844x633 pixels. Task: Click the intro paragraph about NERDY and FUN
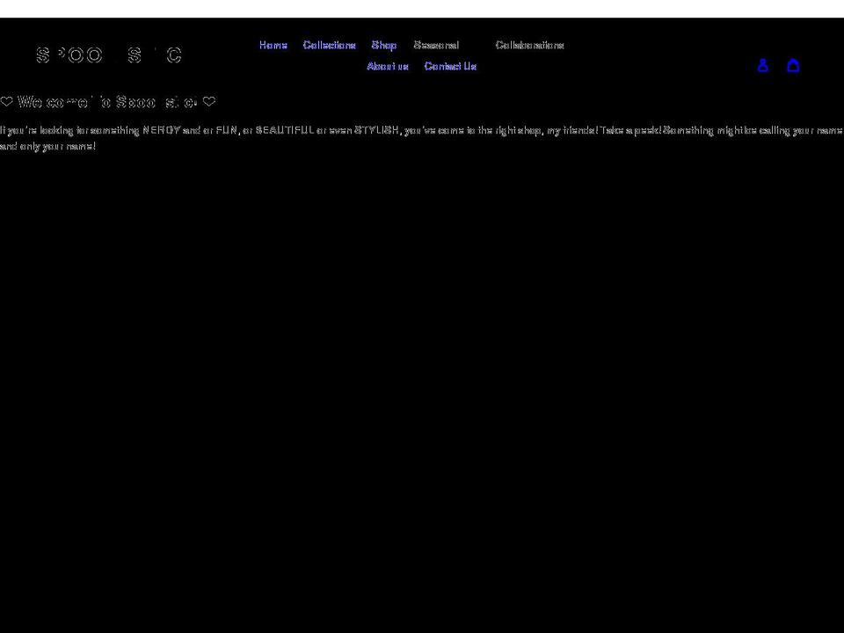(422, 138)
